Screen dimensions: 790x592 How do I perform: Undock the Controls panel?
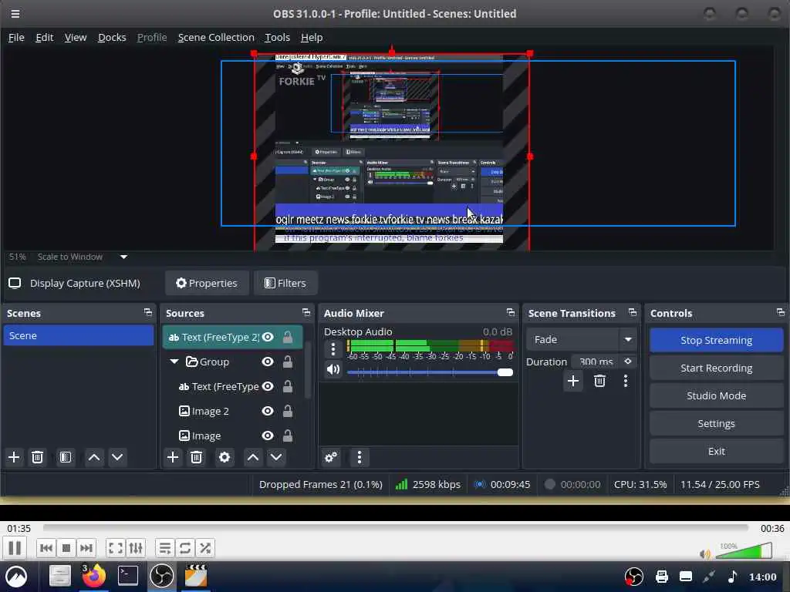781,313
